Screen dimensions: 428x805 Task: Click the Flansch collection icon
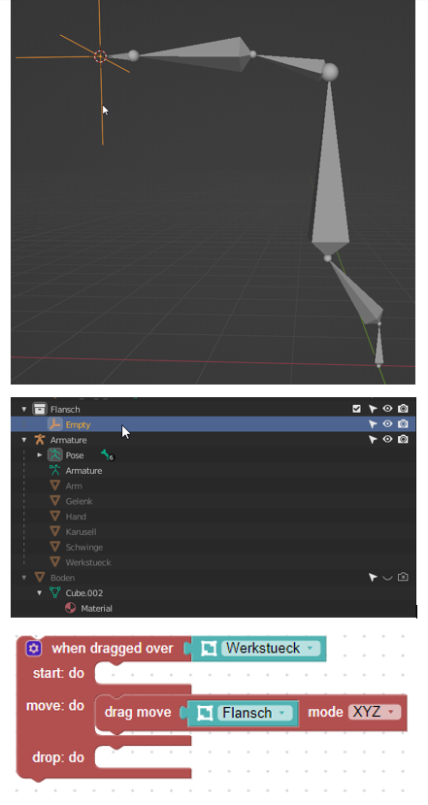[40, 409]
